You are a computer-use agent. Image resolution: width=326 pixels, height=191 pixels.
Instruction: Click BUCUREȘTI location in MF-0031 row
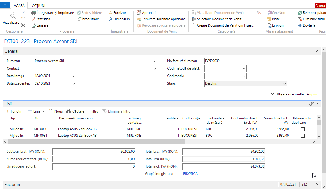click(190, 136)
